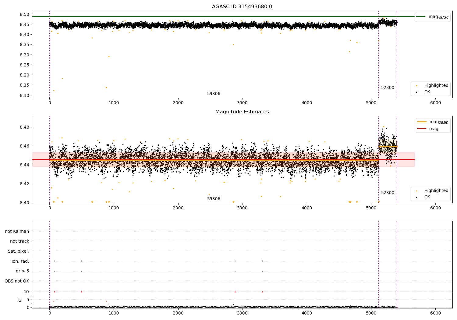
Task: Click the 6000 x-tick under the AGASC ID plot
Action: pos(435,103)
